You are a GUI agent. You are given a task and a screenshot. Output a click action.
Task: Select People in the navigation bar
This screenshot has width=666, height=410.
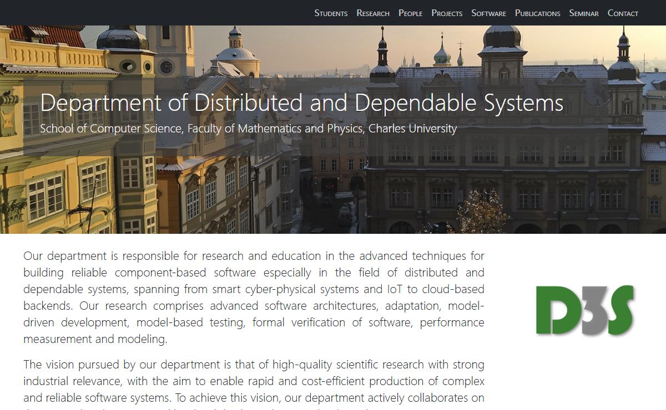point(410,13)
